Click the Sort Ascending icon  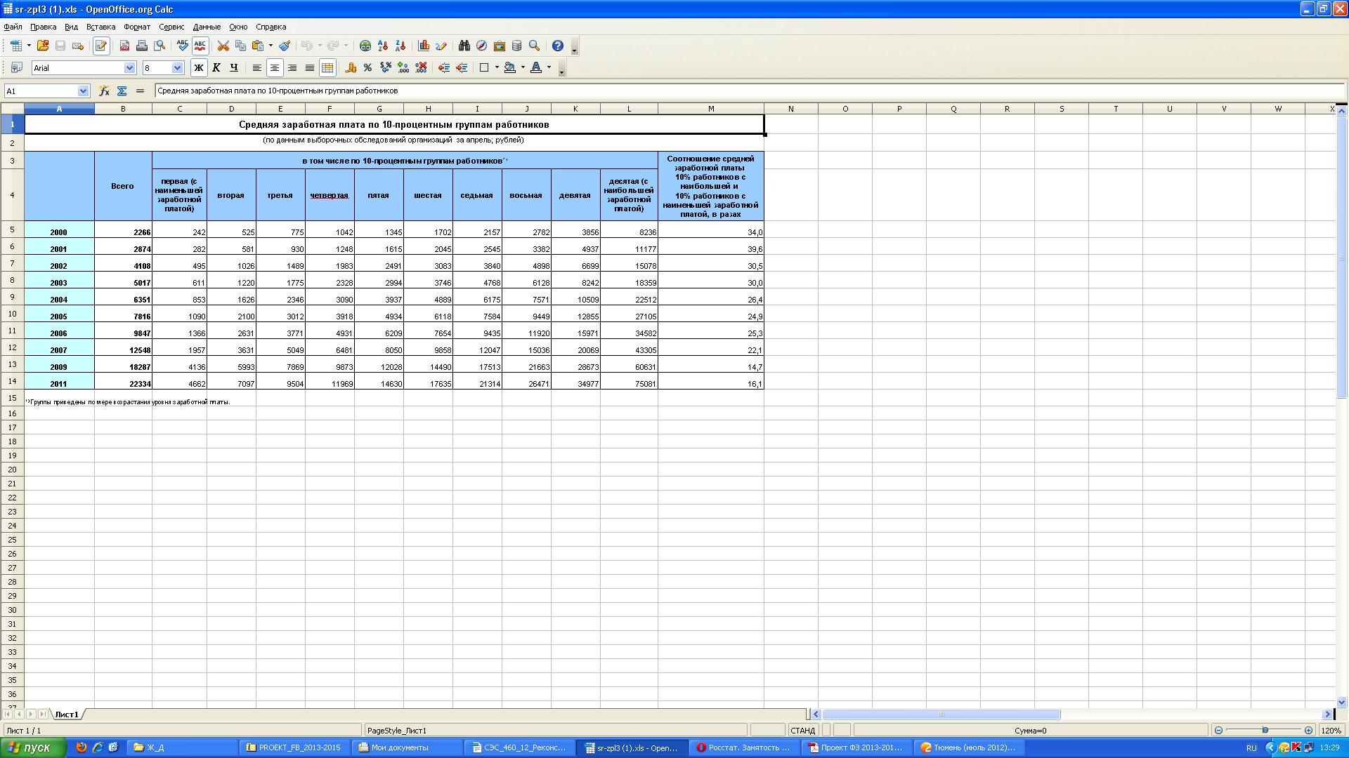coord(383,46)
